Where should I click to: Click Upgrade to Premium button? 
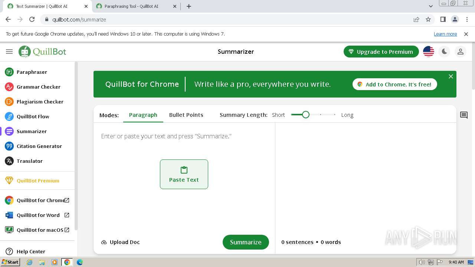tap(381, 52)
